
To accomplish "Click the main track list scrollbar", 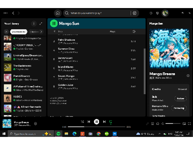I will [144, 71].
